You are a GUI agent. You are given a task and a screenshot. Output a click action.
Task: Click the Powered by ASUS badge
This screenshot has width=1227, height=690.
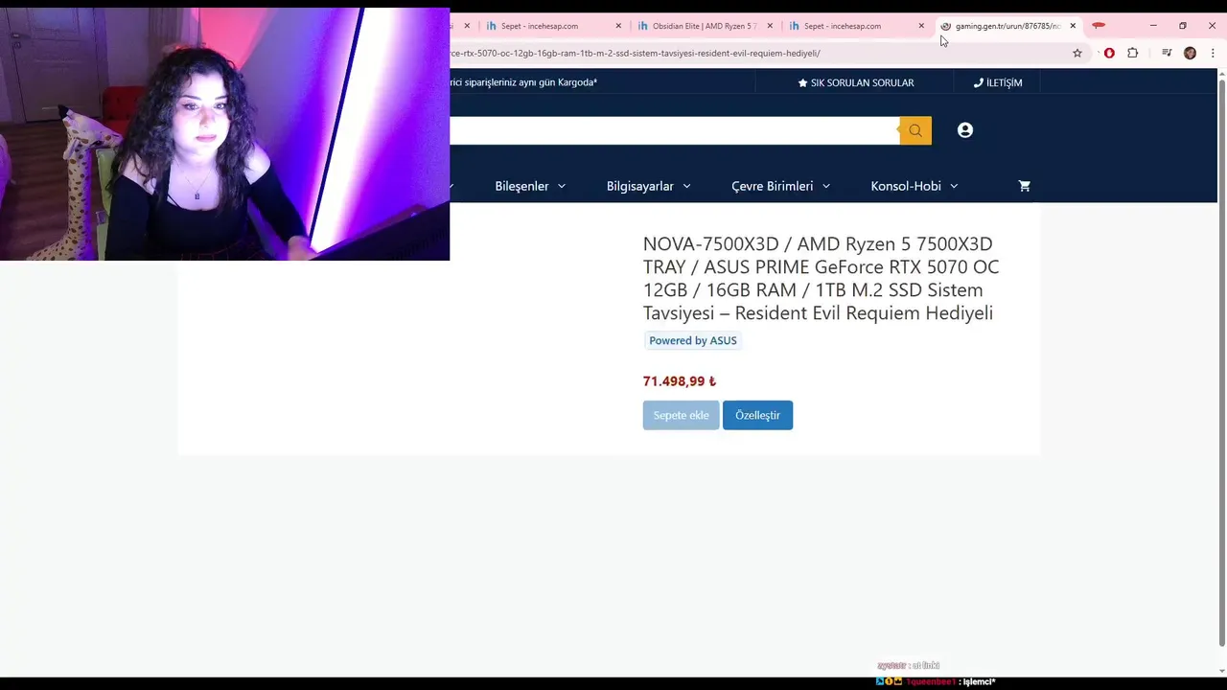tap(693, 340)
